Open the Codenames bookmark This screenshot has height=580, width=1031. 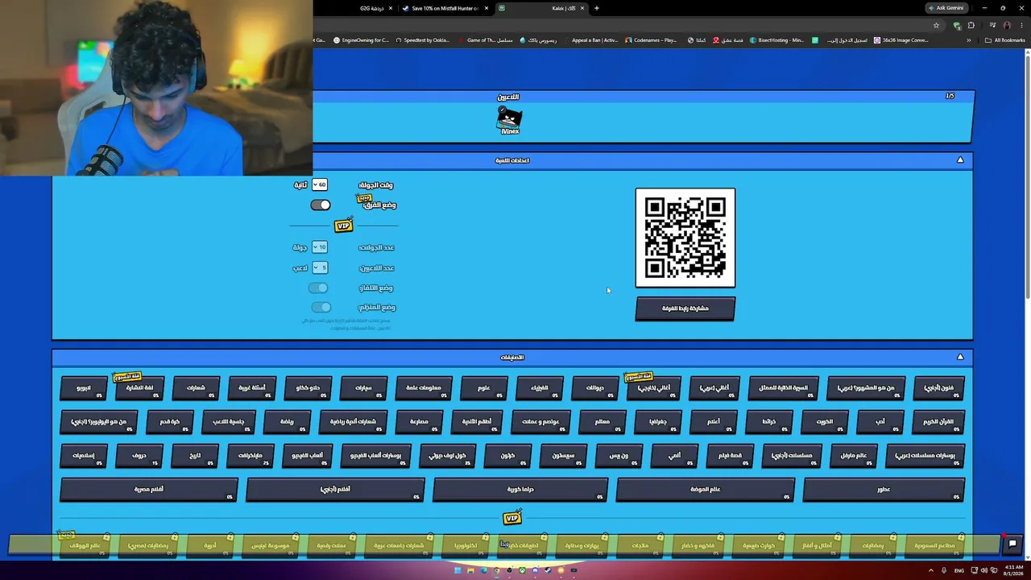click(x=652, y=40)
